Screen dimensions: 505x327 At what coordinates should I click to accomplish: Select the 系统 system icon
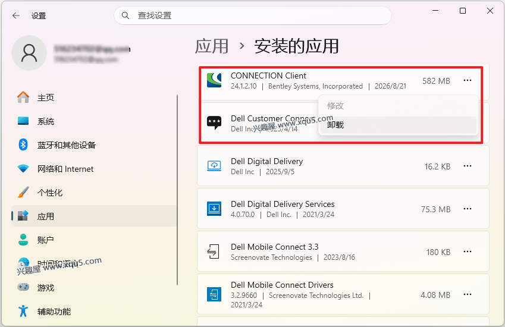(23, 121)
